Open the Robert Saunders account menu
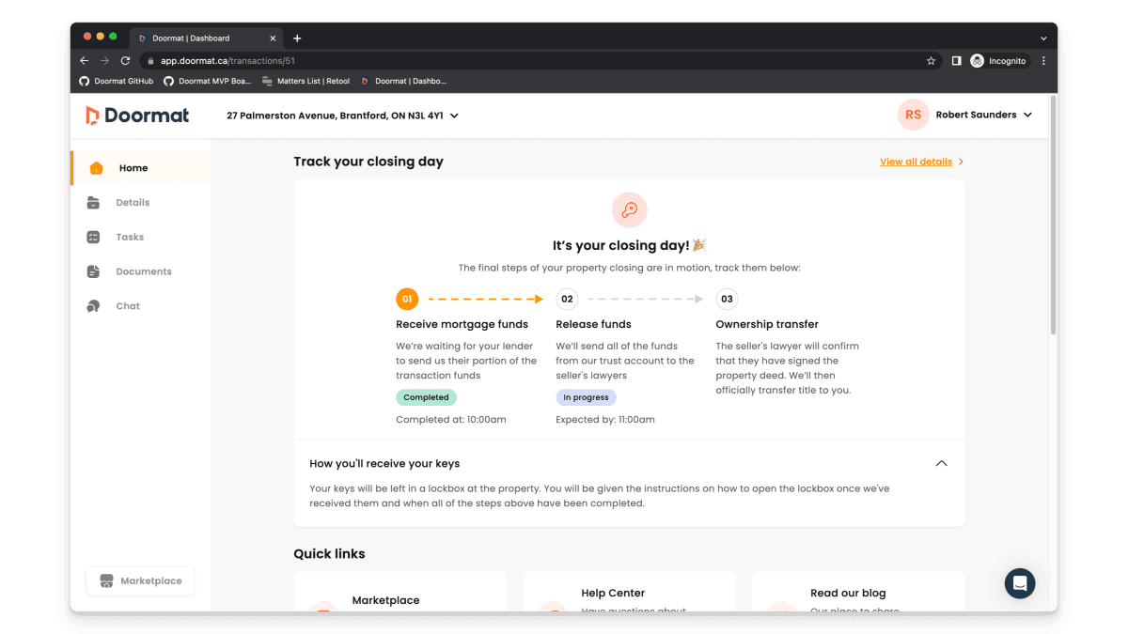1128x634 pixels. [x=983, y=116]
